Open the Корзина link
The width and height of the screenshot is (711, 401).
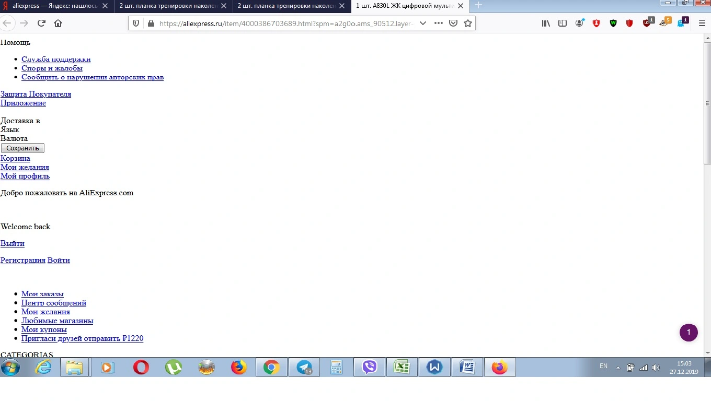click(x=15, y=158)
